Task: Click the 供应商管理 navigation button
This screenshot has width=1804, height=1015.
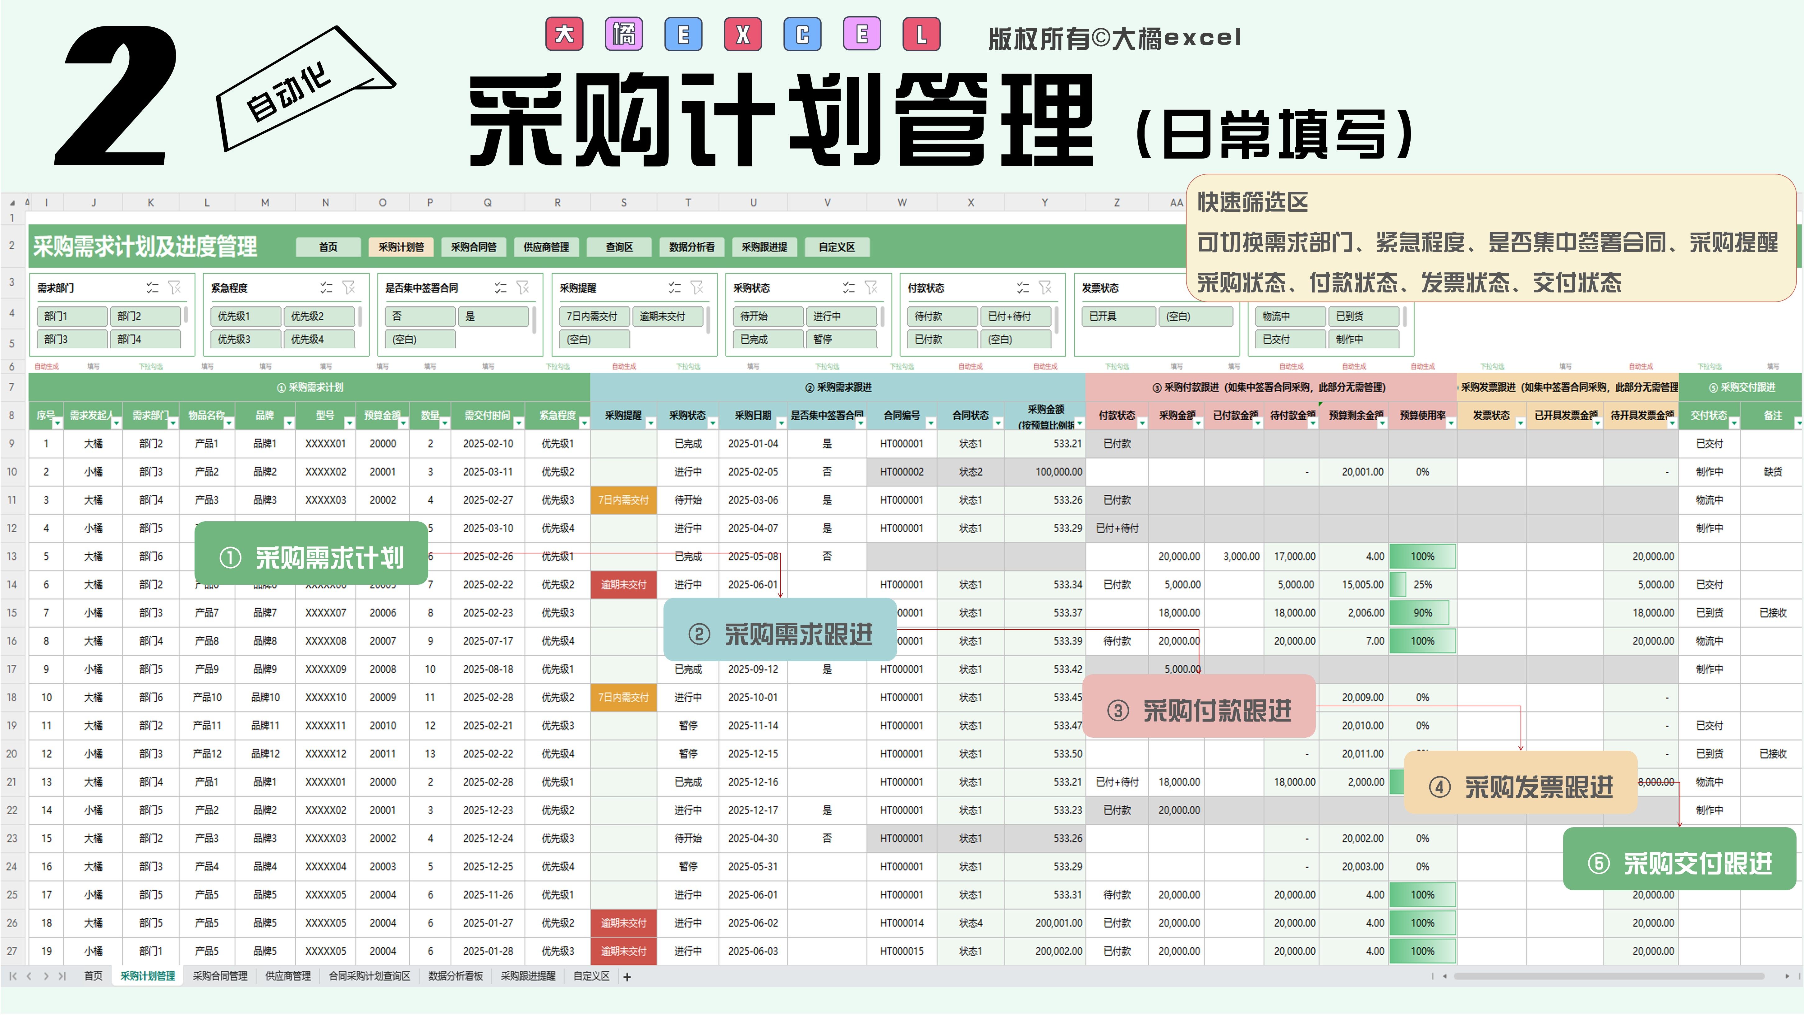Action: tap(546, 247)
